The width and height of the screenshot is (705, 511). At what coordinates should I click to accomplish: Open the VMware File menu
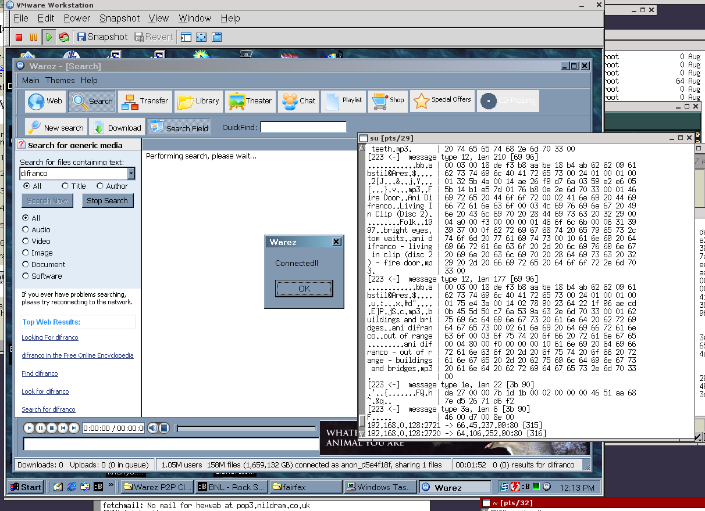21,19
